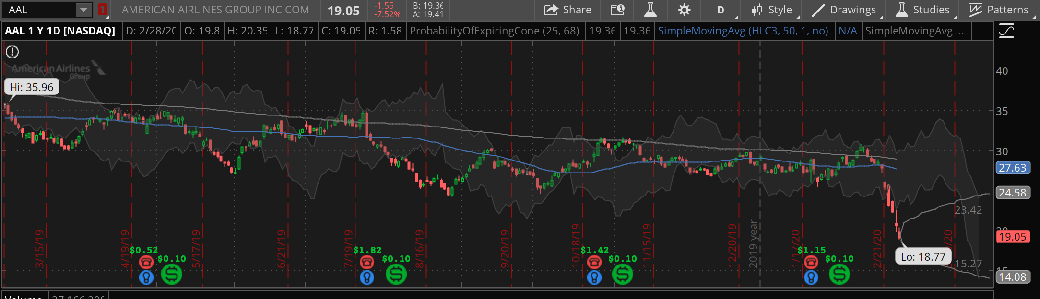Image resolution: width=1040 pixels, height=299 pixels.
Task: Click the 15.27 lower cone value
Action: 968,264
